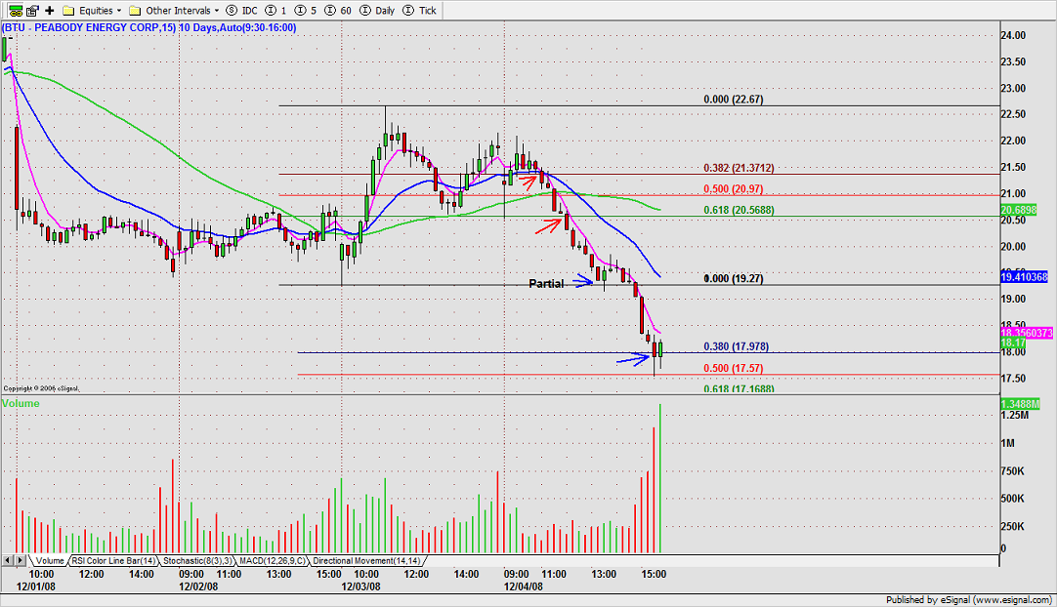Switch to the 60-minute interval

point(338,10)
